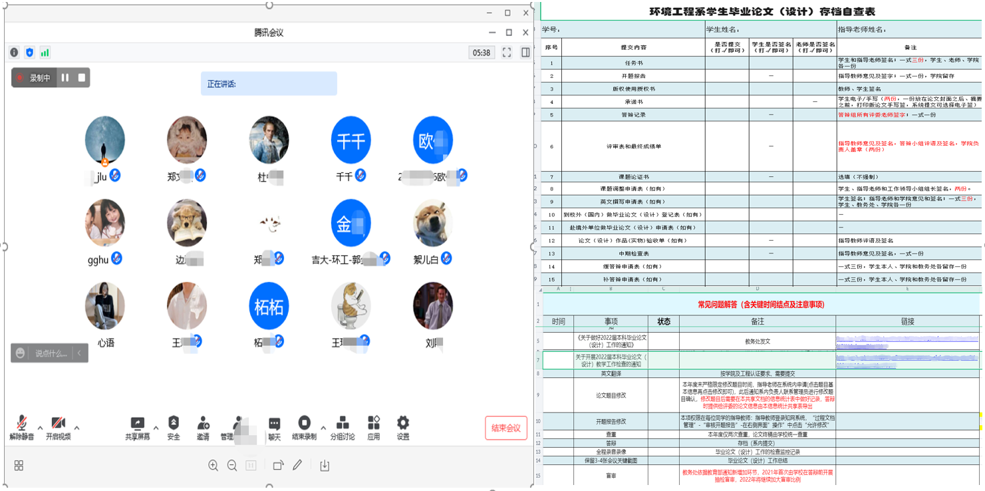Click the 说点什么 chat input box
The image size is (985, 491).
coord(51,353)
